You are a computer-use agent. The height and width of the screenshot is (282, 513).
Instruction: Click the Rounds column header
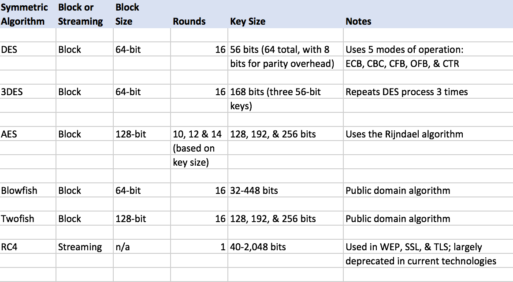click(x=189, y=21)
